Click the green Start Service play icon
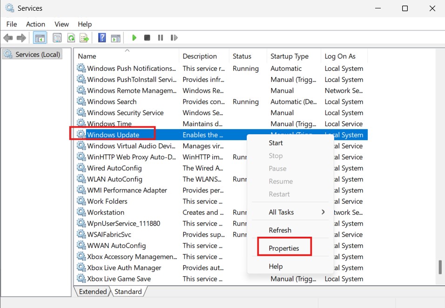The width and height of the screenshot is (445, 308). tap(134, 38)
